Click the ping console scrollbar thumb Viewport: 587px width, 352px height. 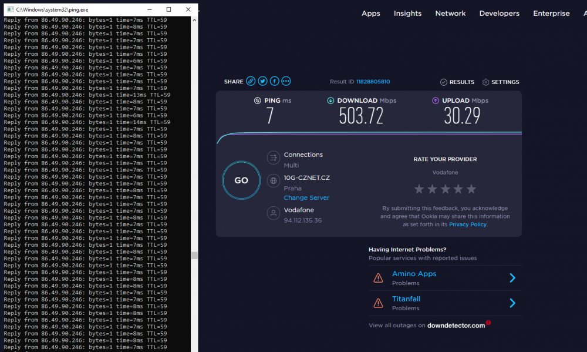[194, 256]
